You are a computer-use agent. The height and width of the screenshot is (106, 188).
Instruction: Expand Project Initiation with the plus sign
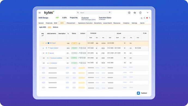46,48
